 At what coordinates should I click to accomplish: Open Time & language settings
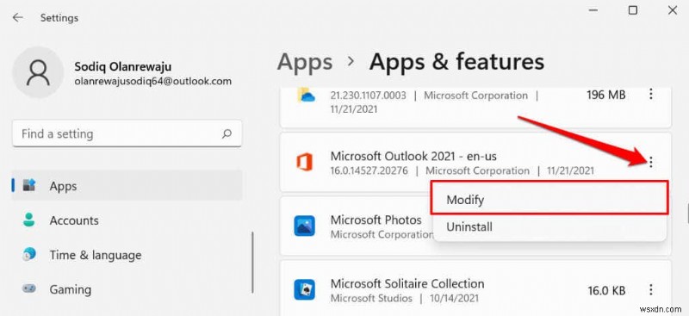click(x=127, y=255)
